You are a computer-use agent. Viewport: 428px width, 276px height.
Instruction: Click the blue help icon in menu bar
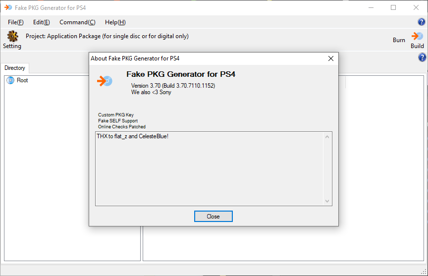[421, 22]
